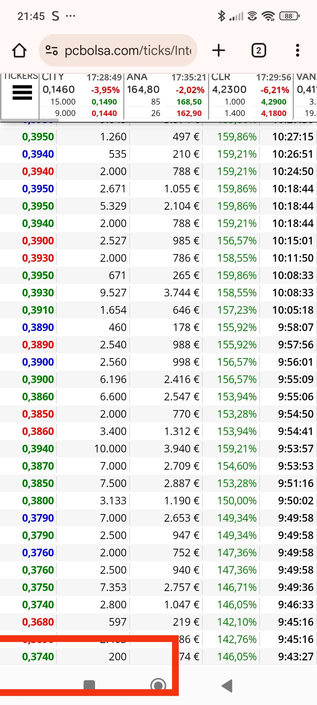The height and width of the screenshot is (705, 317).
Task: Open a new tab with plus icon
Action: tap(219, 50)
